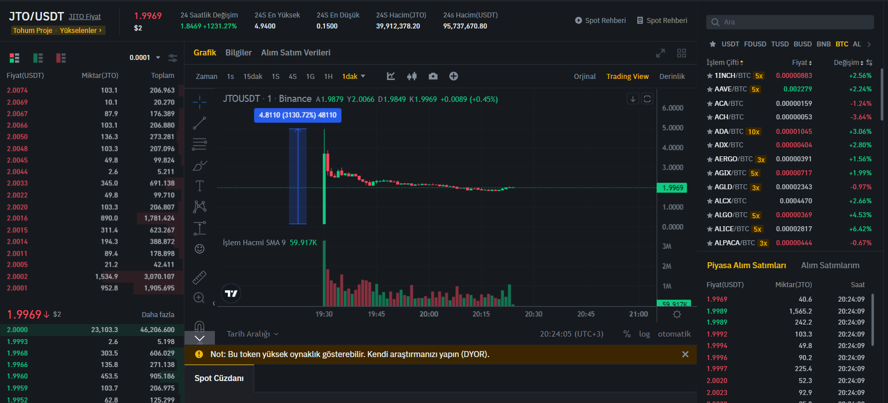Open the 0.0001 price precision dropdown
Screen dimensions: 888x403
click(145, 57)
